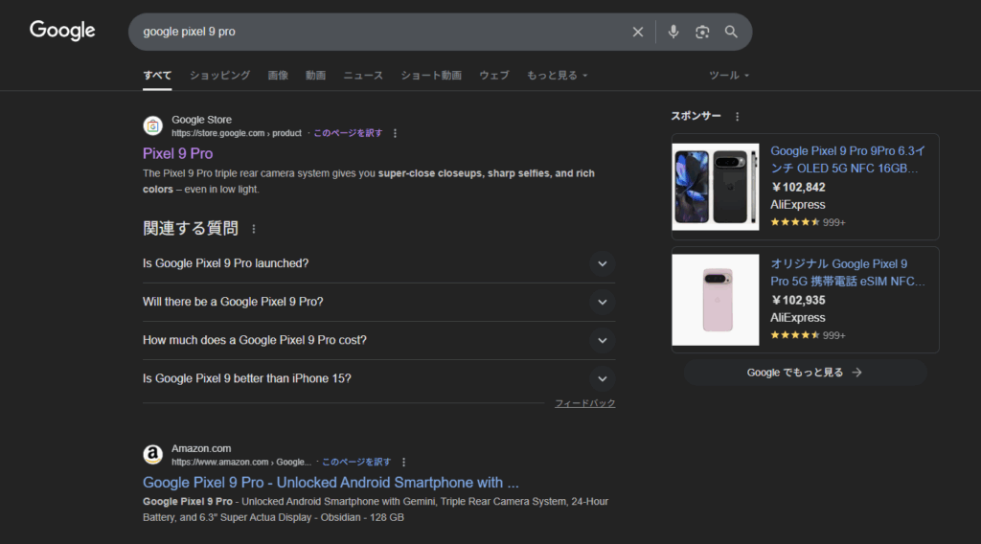Open ad 'Google Pixel 9 Pro 9Pro 6.3インチ OLED'
981x544 pixels.
click(848, 160)
